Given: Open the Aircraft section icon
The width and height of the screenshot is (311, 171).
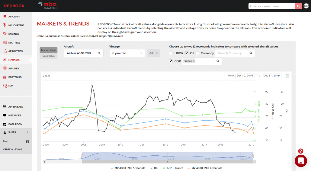Looking at the screenshot, I should click(x=5, y=17).
